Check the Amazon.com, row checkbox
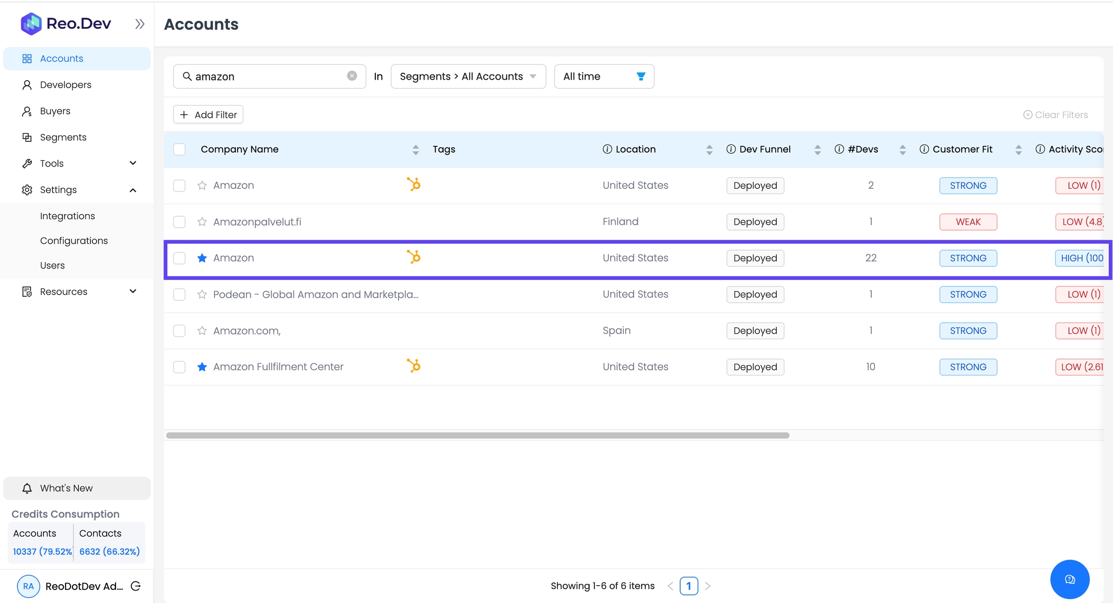Screen dimensions: 1113x603 click(179, 331)
